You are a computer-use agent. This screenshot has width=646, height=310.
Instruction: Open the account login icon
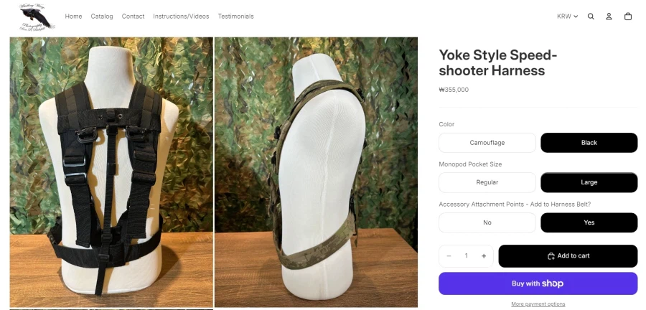coord(609,17)
